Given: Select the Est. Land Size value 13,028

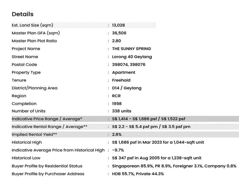Looking at the screenshot, I should pyautogui.click(x=118, y=25).
